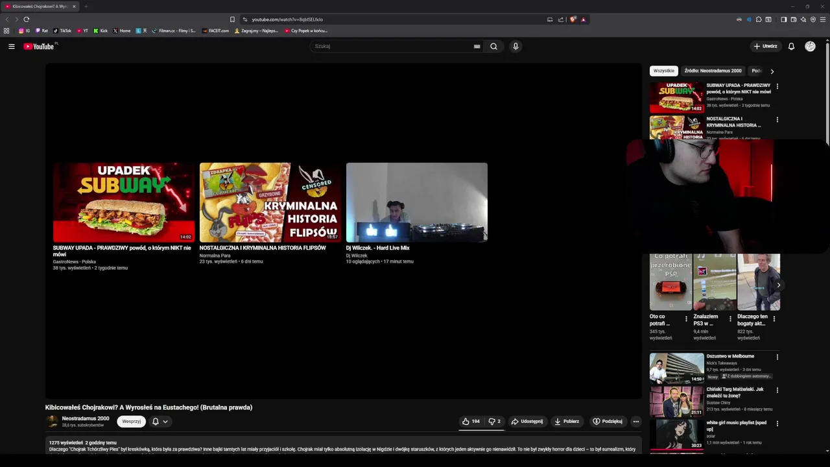Click the browser back arrow
This screenshot has height=467, width=830.
[x=8, y=19]
